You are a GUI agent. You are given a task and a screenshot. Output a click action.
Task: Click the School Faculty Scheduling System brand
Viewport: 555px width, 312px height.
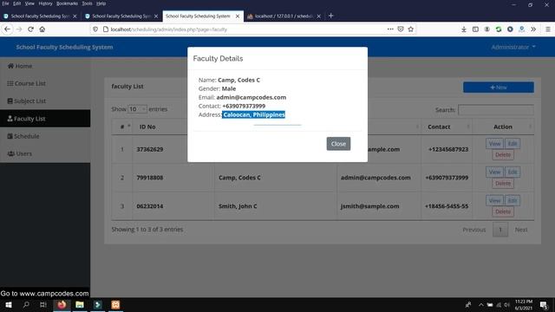pyautogui.click(x=64, y=47)
